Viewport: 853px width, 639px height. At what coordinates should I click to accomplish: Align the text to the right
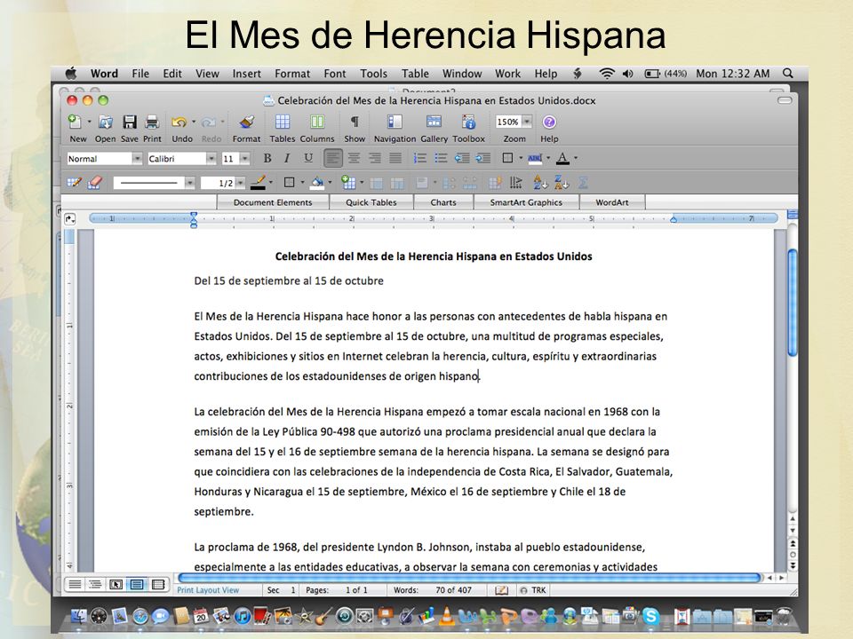pyautogui.click(x=374, y=158)
